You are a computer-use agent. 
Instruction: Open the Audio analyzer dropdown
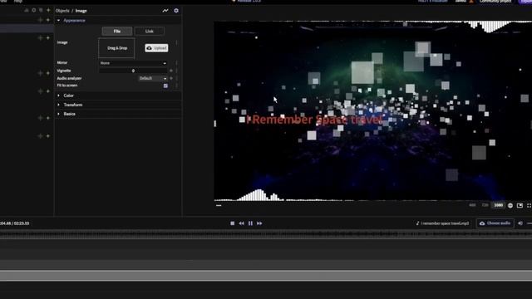153,78
